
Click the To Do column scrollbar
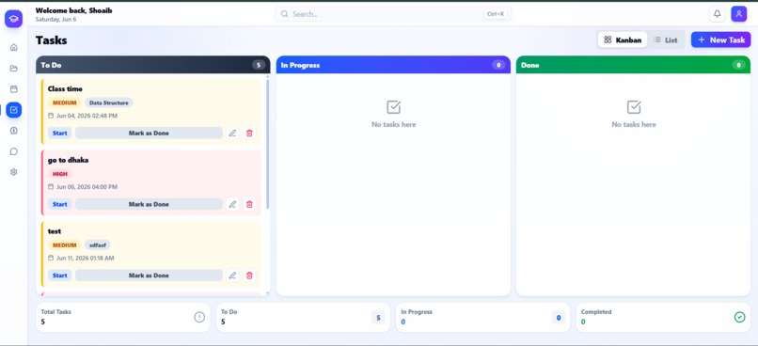pos(268,143)
